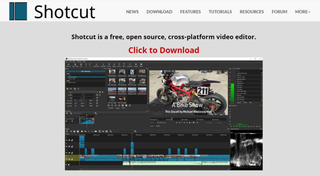Click the player Skip to previous button
Image resolution: width=320 pixels, height=176 pixels.
(177, 123)
